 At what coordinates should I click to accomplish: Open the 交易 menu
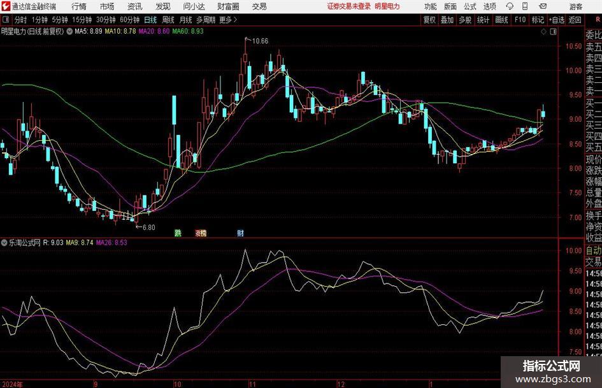(259, 6)
